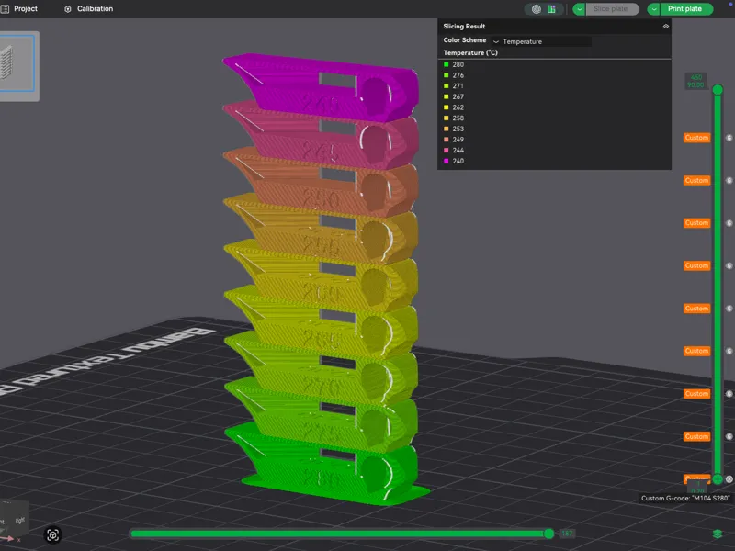
Task: Click the grayed Slice plate button
Action: [612, 9]
